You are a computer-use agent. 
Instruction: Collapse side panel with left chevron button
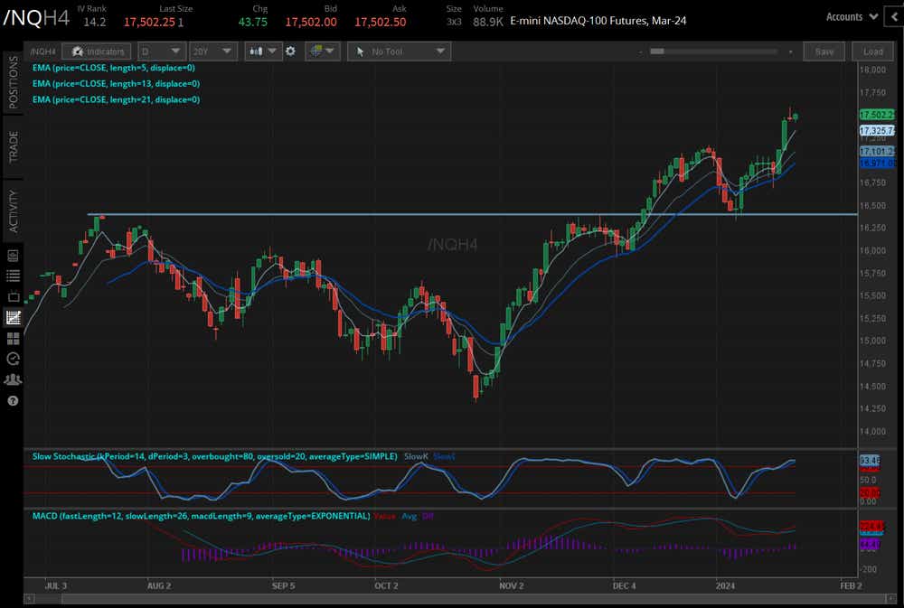(x=895, y=16)
